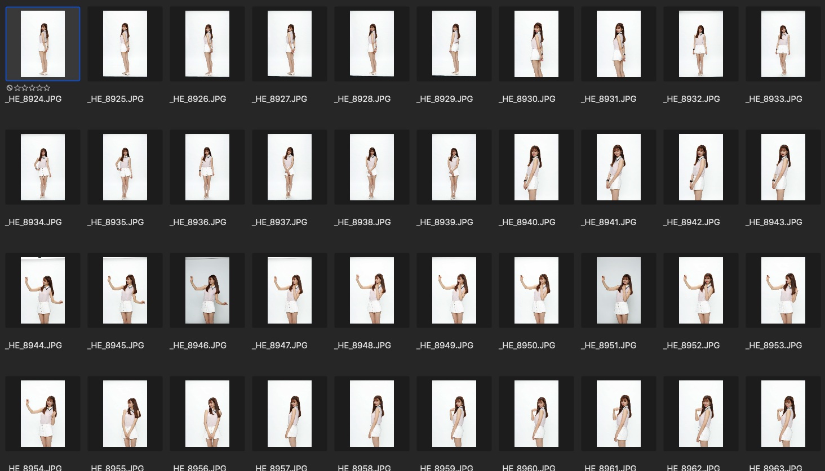This screenshot has height=471, width=825.
Task: Select thumbnail of _HE_8930.JPG
Action: 536,44
